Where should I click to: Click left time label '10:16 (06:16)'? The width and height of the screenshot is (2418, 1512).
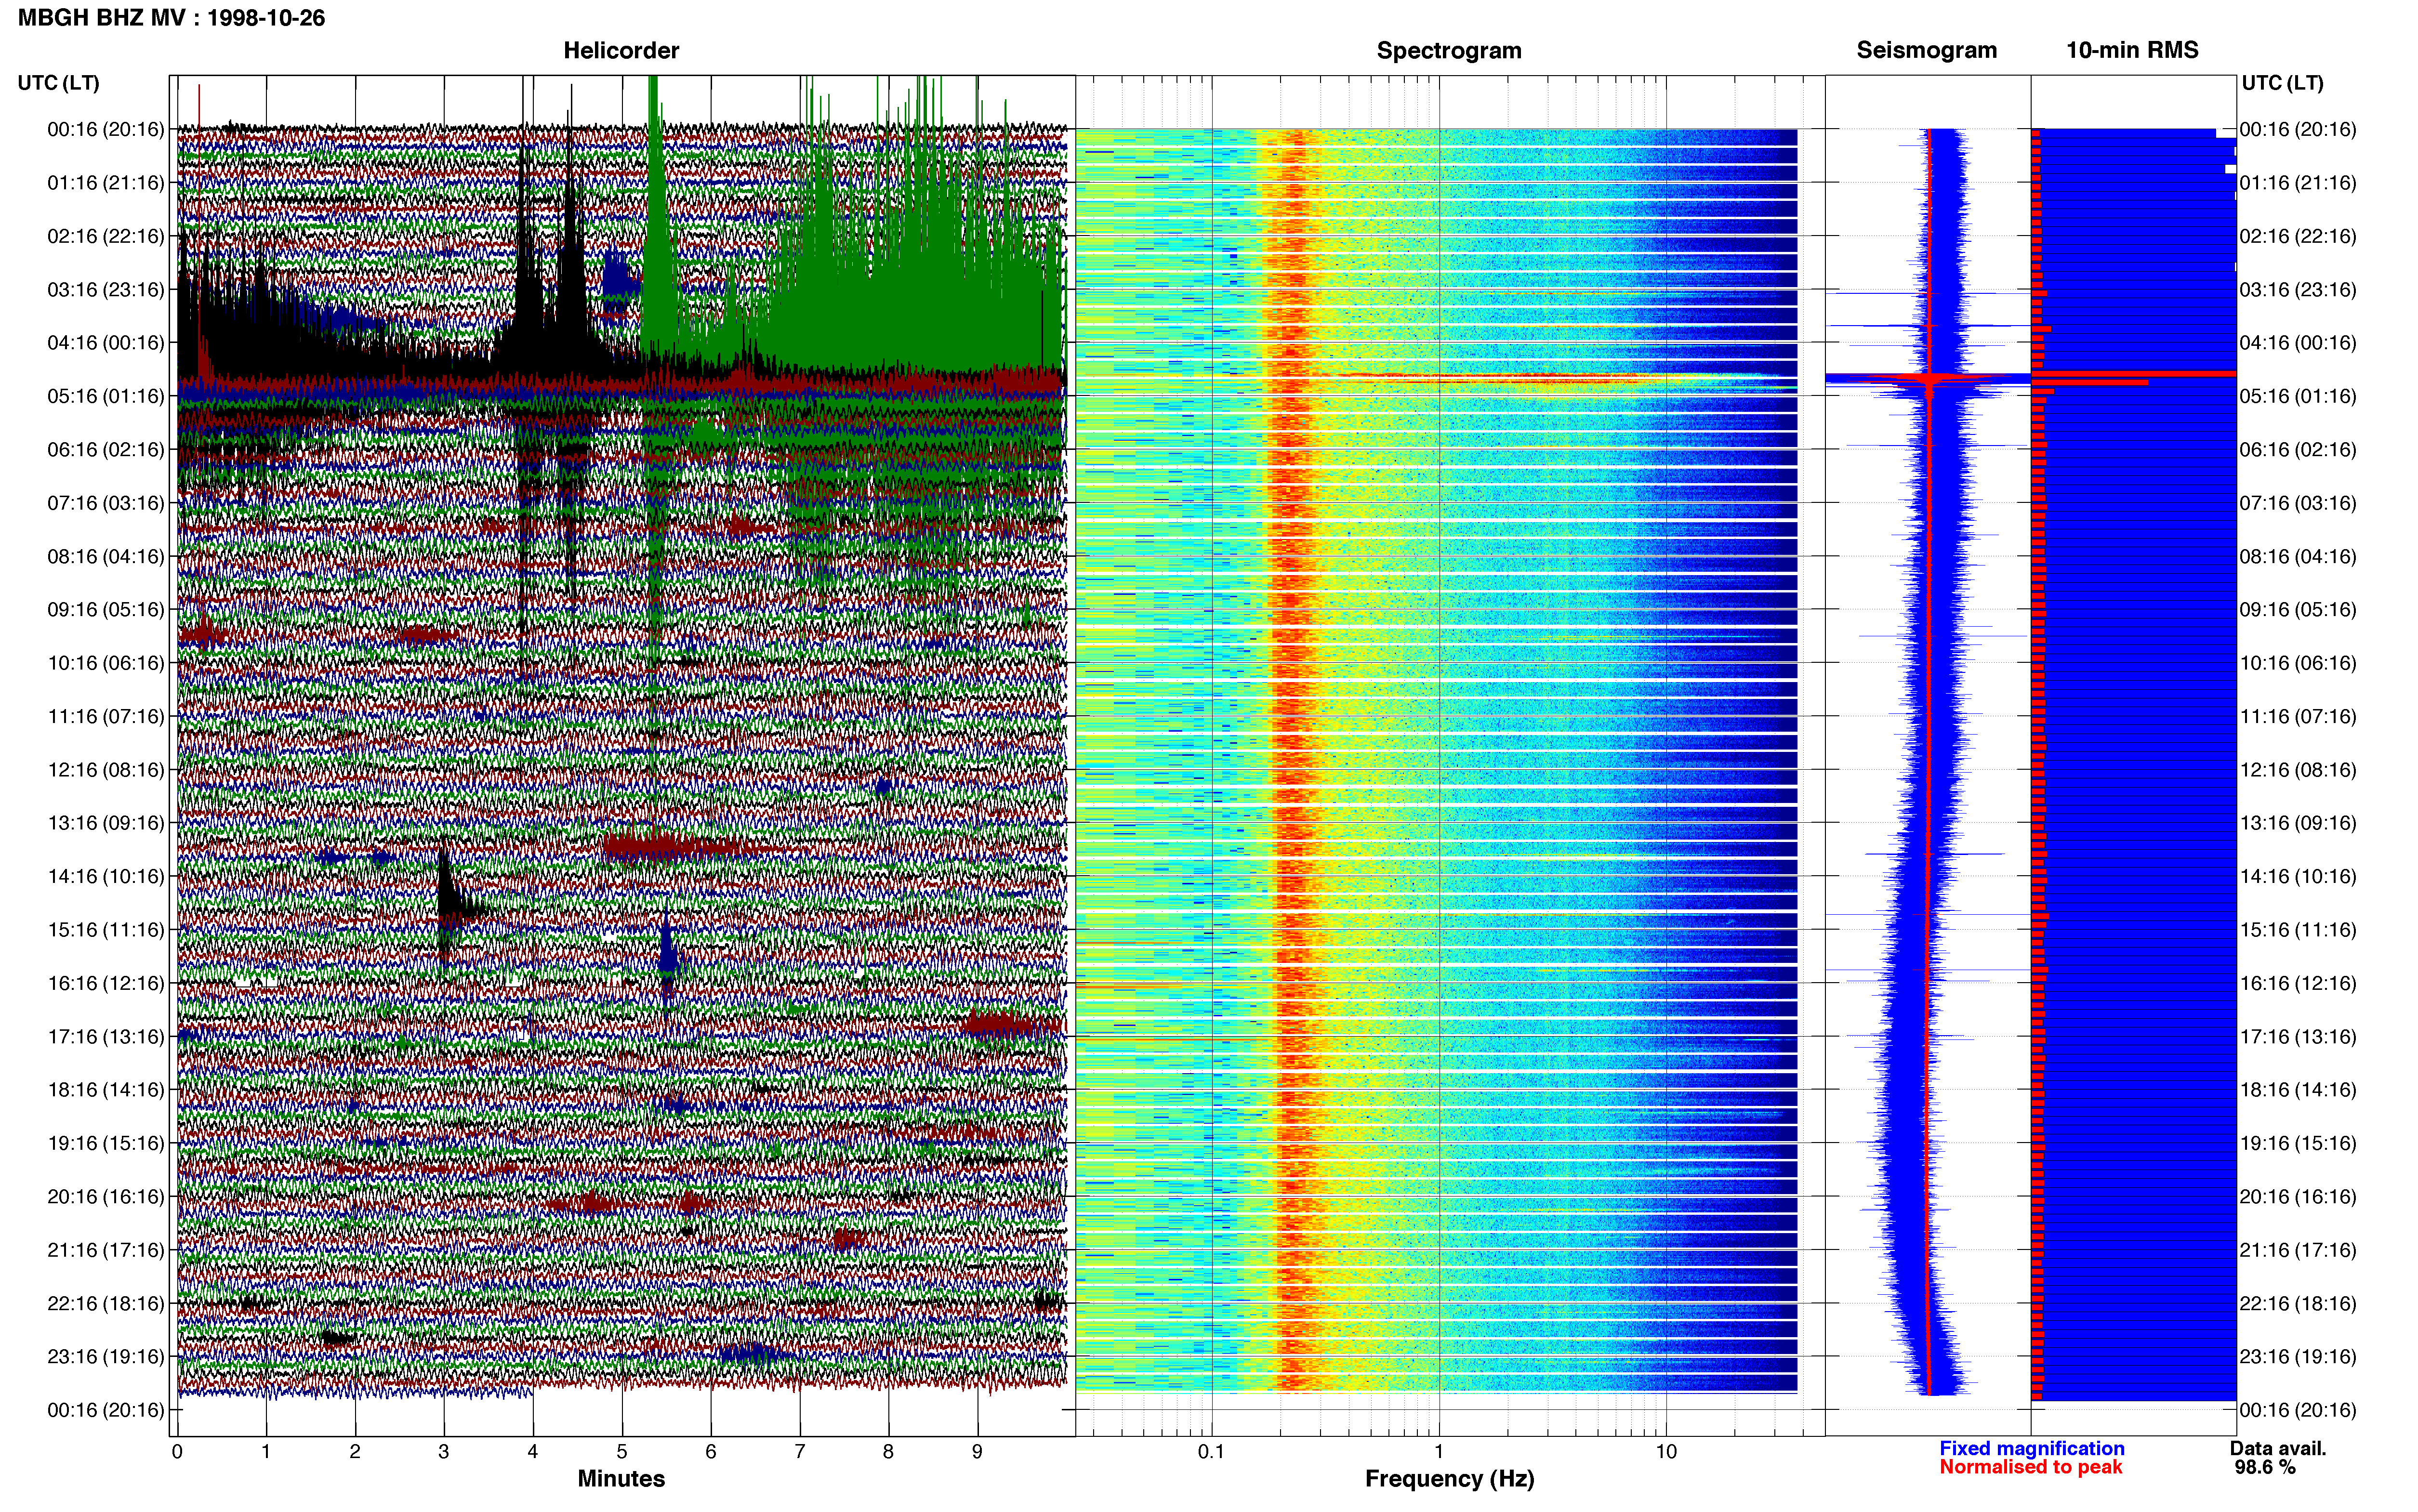click(106, 663)
